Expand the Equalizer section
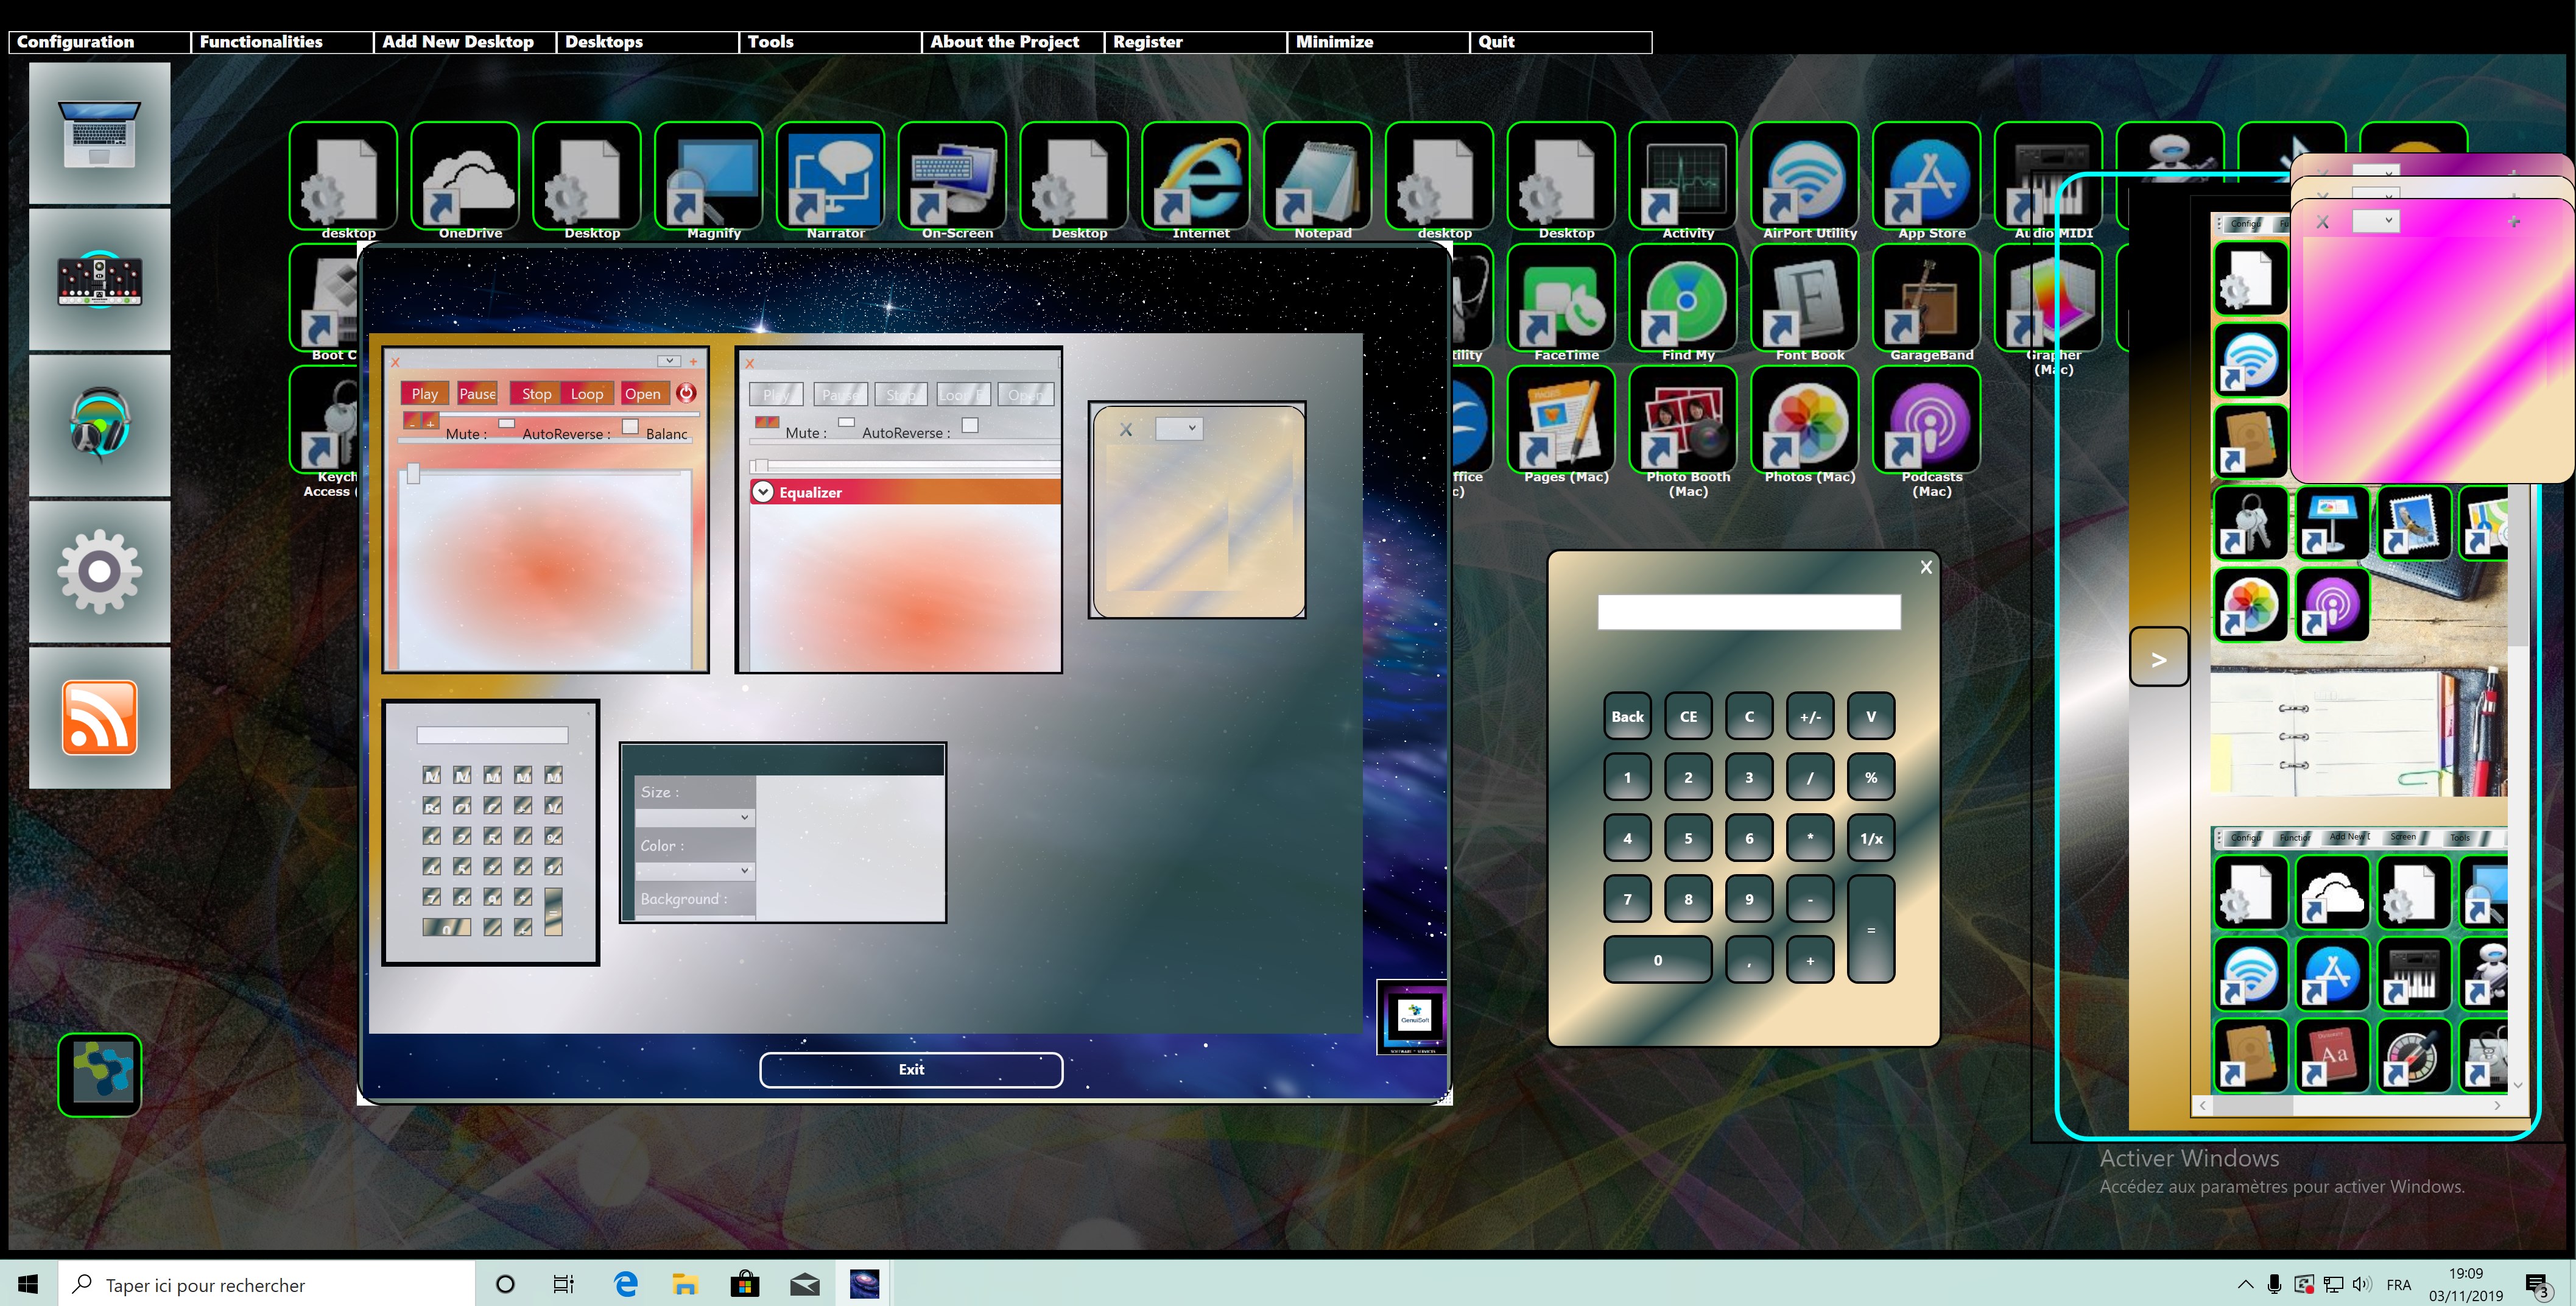The image size is (2576, 1306). click(x=764, y=492)
